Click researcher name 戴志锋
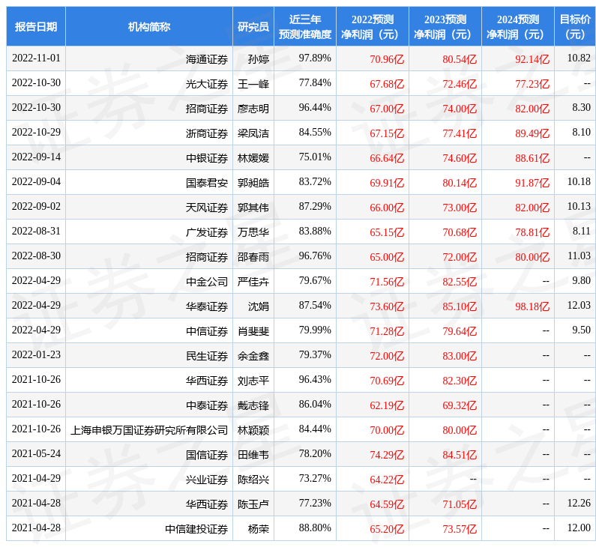 click(x=253, y=405)
